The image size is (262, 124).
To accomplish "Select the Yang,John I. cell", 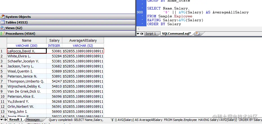I will (x=26, y=111).
